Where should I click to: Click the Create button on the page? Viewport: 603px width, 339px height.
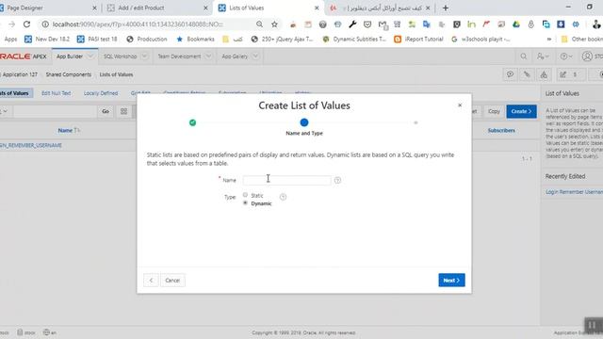pos(521,111)
